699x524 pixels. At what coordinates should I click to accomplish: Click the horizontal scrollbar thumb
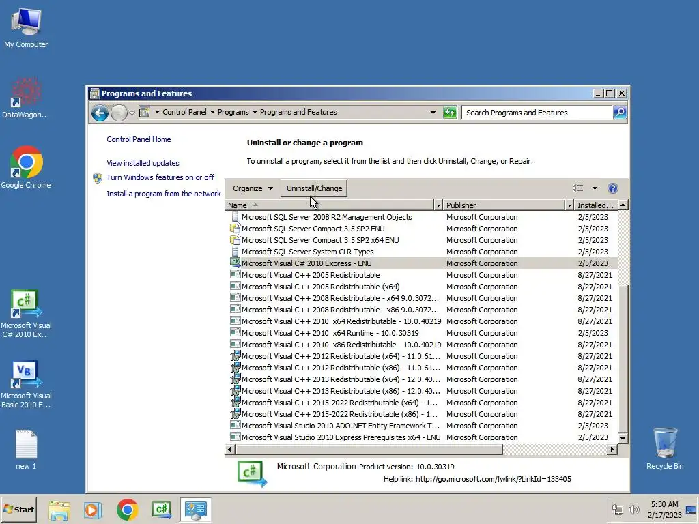coord(369,449)
